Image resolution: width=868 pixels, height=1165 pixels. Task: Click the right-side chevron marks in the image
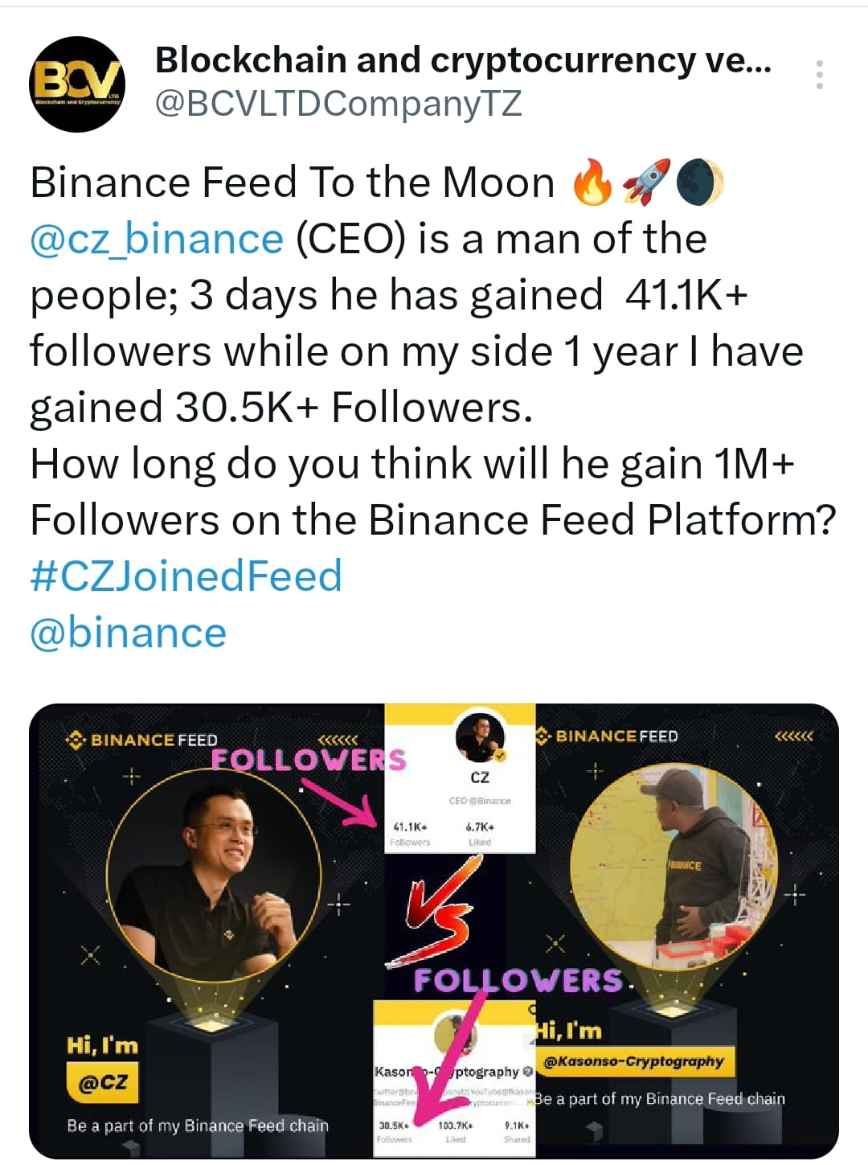[x=796, y=734]
